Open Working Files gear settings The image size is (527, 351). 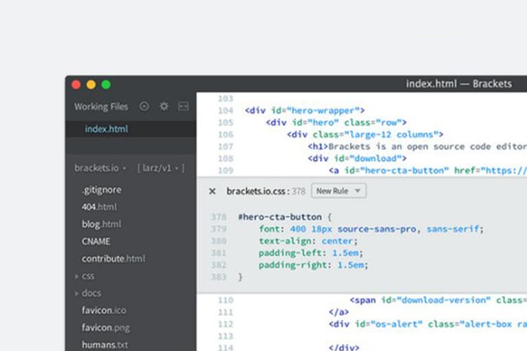[x=164, y=106]
